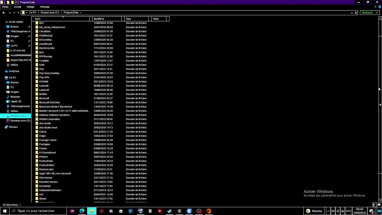Select Objets 3D in navigation pane
The height and width of the screenshot is (215, 382).
(16, 102)
